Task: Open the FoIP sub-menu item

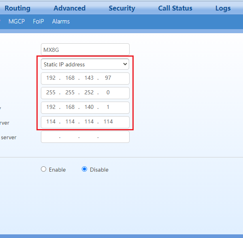Action: tap(38, 21)
